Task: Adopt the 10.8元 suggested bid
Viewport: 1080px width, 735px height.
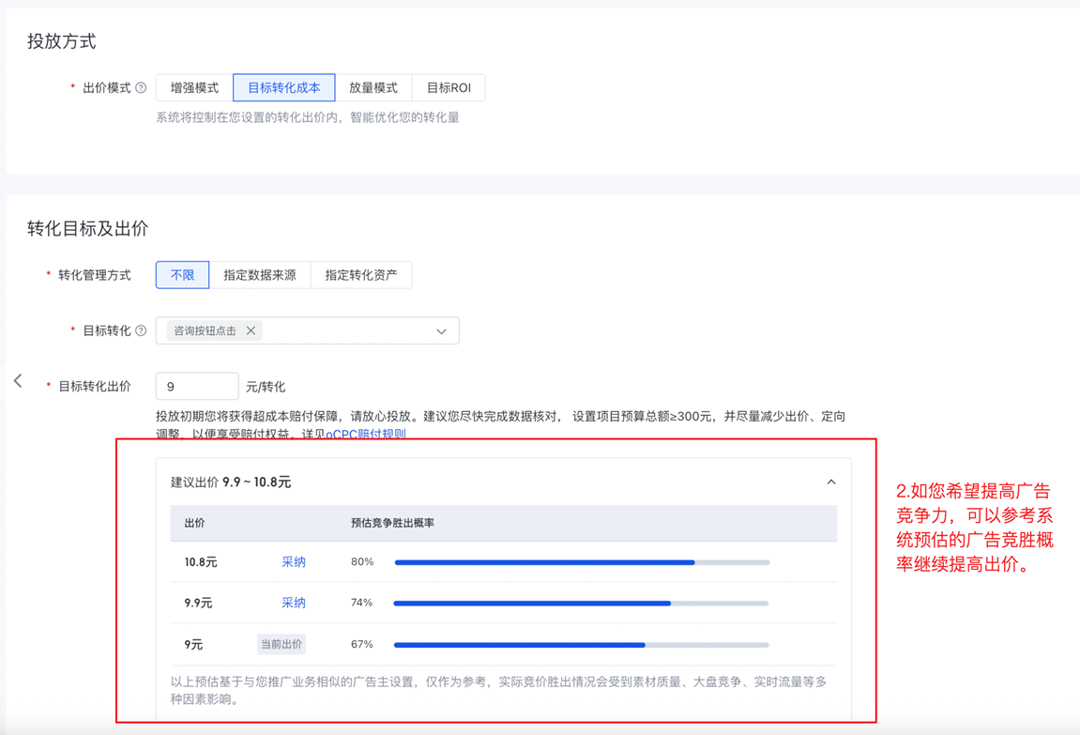Action: [294, 562]
